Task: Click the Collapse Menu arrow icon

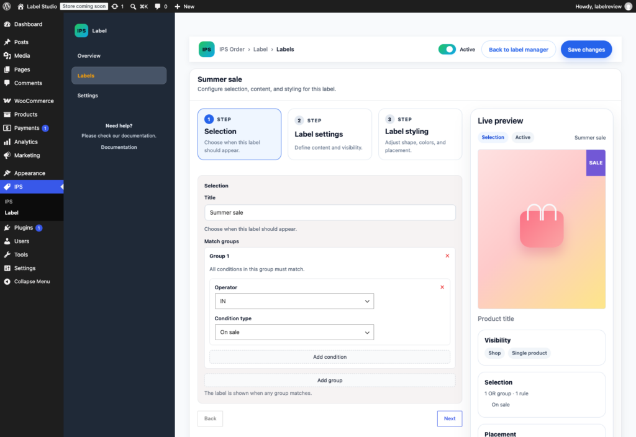Action: [7, 281]
